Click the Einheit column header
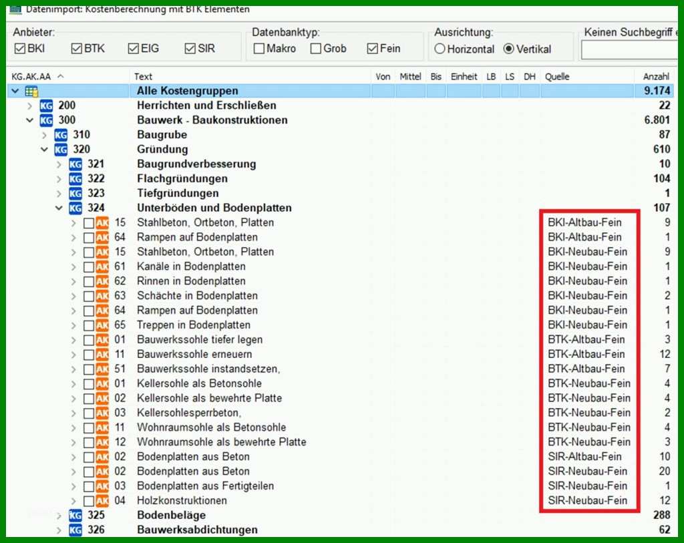 pyautogui.click(x=464, y=77)
